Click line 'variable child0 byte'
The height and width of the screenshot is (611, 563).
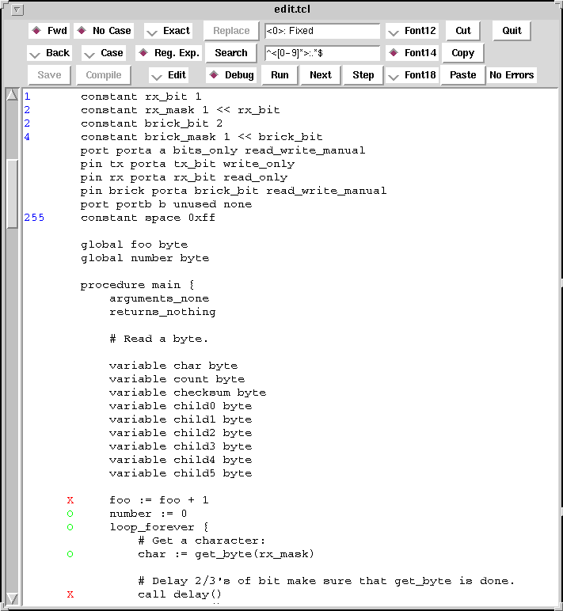coord(180,407)
